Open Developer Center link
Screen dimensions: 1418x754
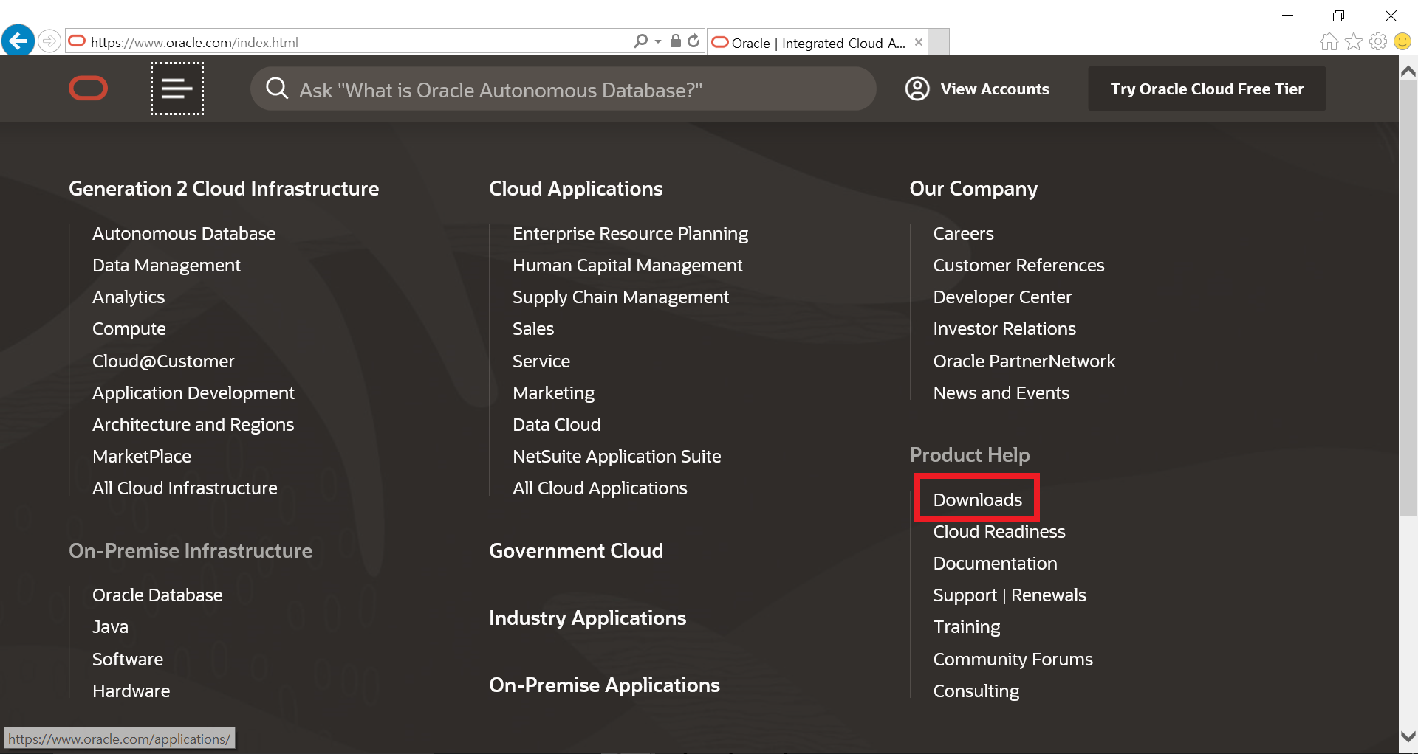(x=1002, y=297)
